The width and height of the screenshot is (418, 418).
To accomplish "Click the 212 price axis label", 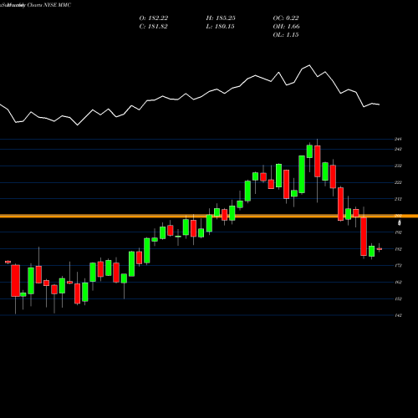I will (x=398, y=199).
